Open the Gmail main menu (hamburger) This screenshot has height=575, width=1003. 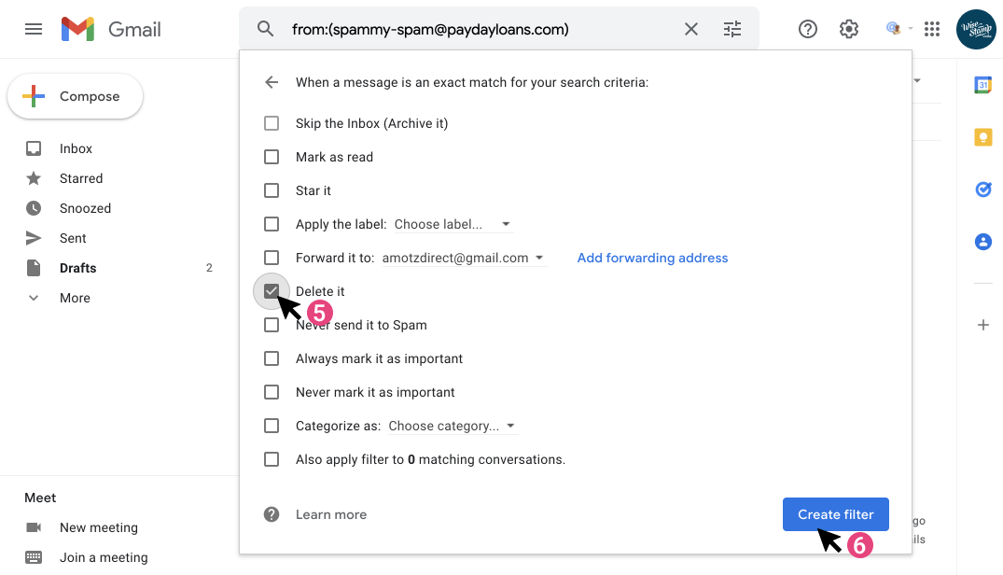[34, 28]
